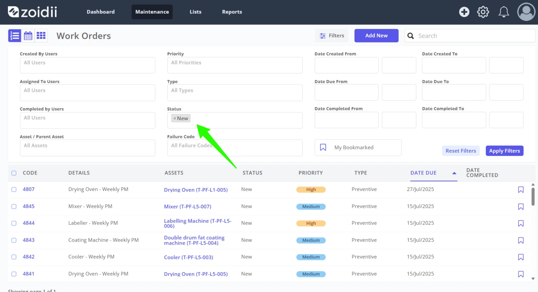
Task: Open Assigned To Users dropdown
Action: click(88, 93)
